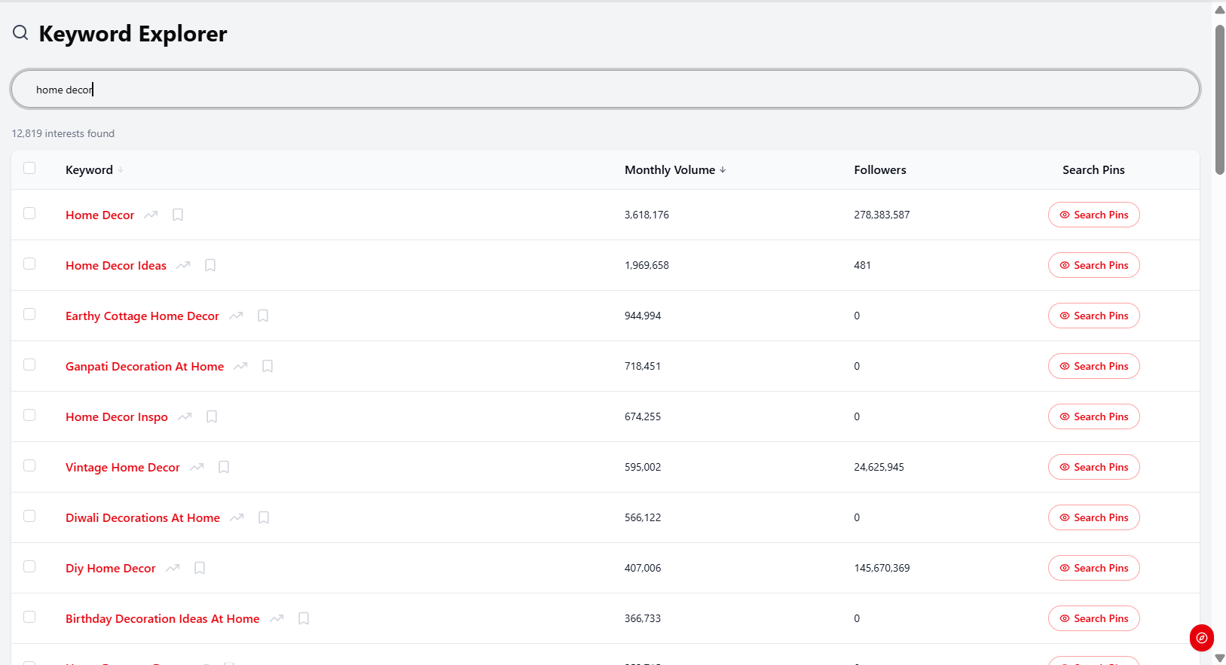Click the 3,618,176 monthly volume value
The height and width of the screenshot is (665, 1226).
[647, 215]
